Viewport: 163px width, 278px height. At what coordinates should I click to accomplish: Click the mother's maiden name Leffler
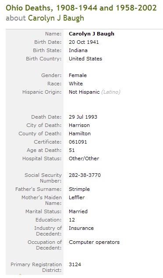(x=77, y=197)
